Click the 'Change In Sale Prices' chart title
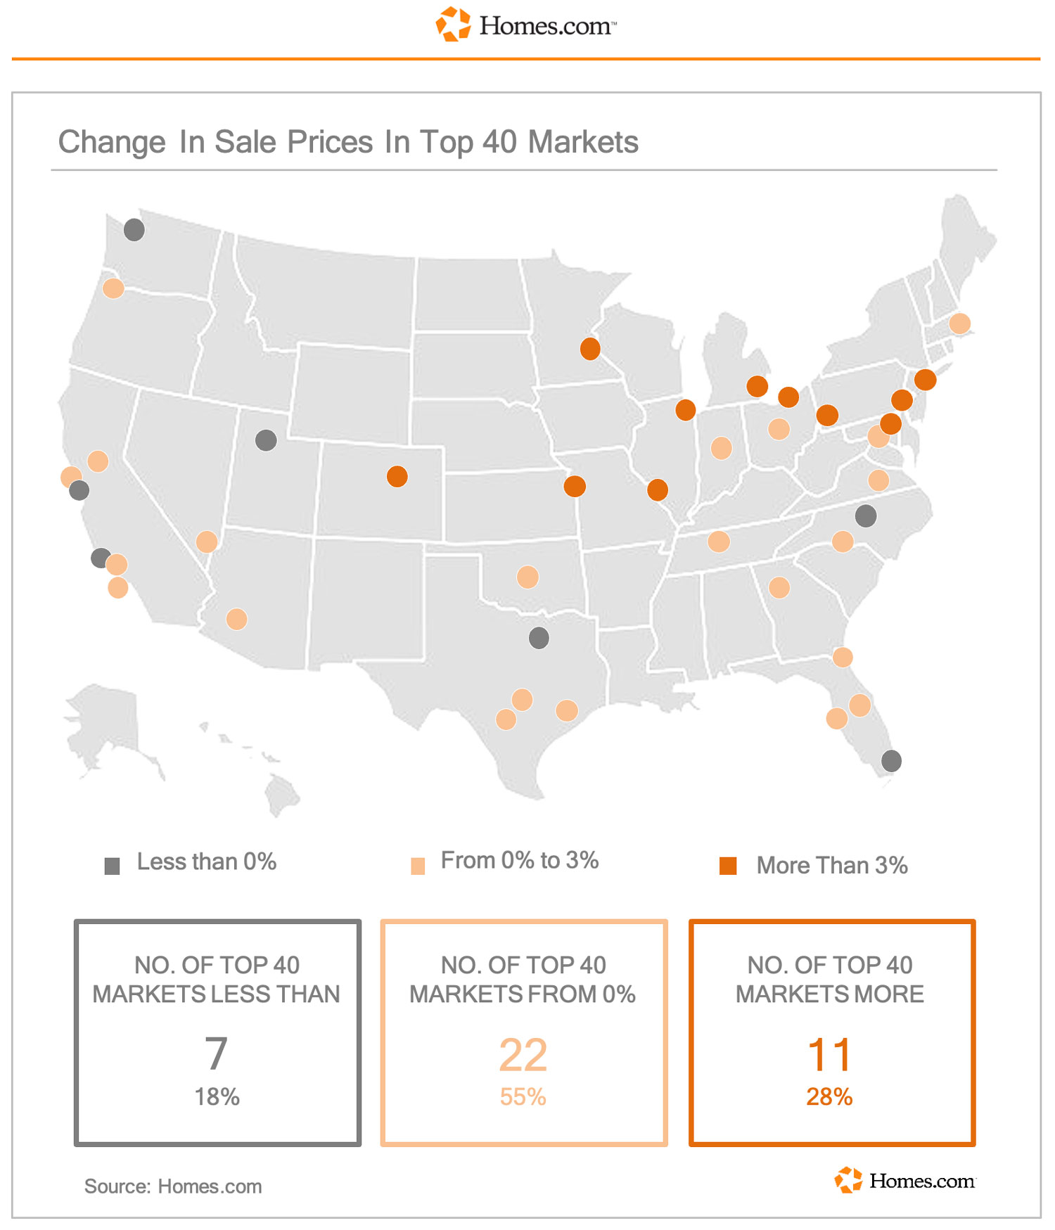This screenshot has width=1055, height=1230. click(348, 142)
